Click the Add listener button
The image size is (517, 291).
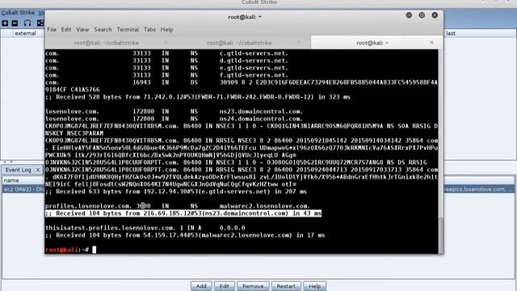coord(201,286)
